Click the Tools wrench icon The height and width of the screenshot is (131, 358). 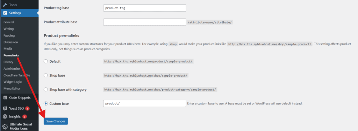pyautogui.click(x=5, y=5)
